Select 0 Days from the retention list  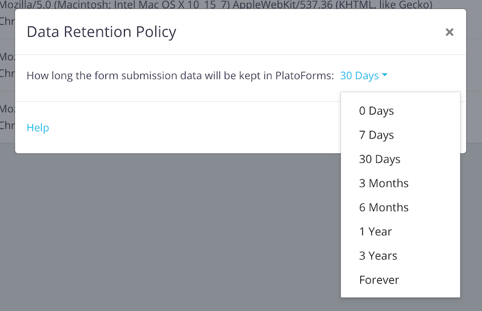pos(377,111)
